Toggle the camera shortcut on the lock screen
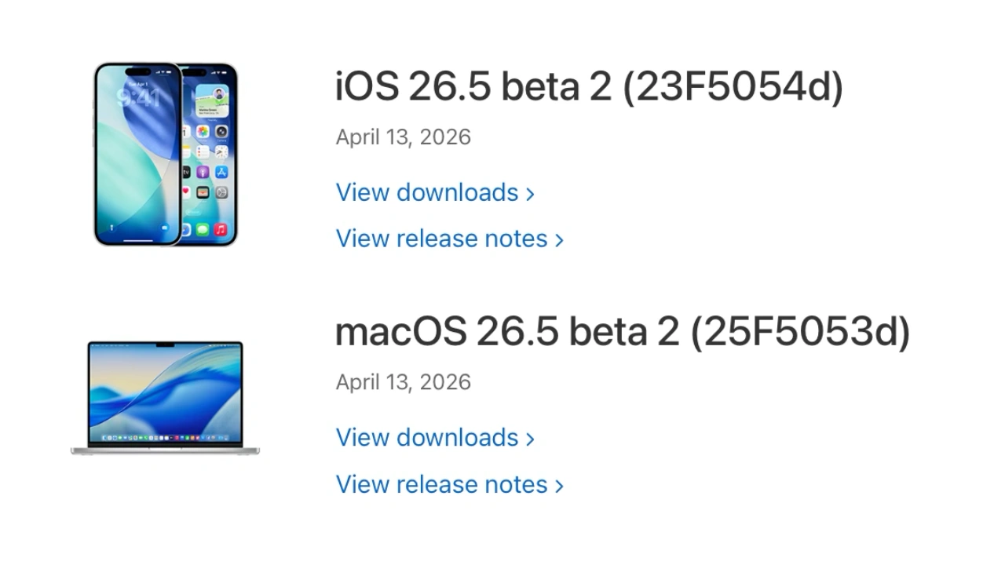Screen dimensions: 1005x565 (x=164, y=228)
